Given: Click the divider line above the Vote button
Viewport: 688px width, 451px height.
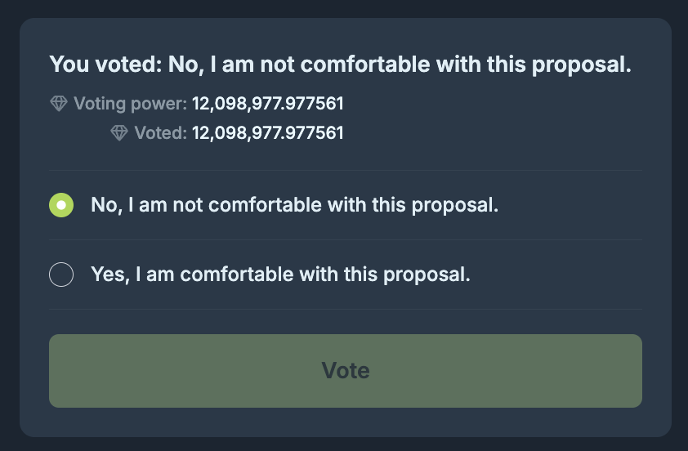Looking at the screenshot, I should click(345, 310).
